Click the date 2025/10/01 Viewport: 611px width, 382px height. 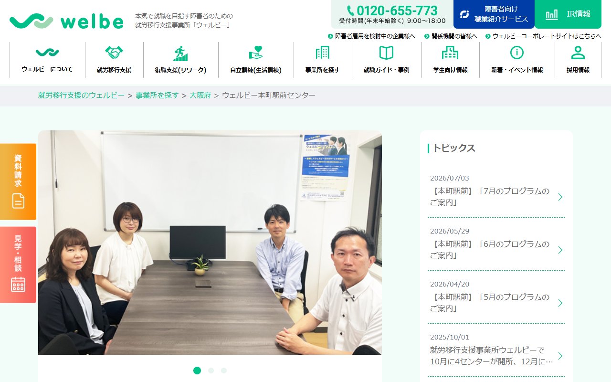coord(450,337)
